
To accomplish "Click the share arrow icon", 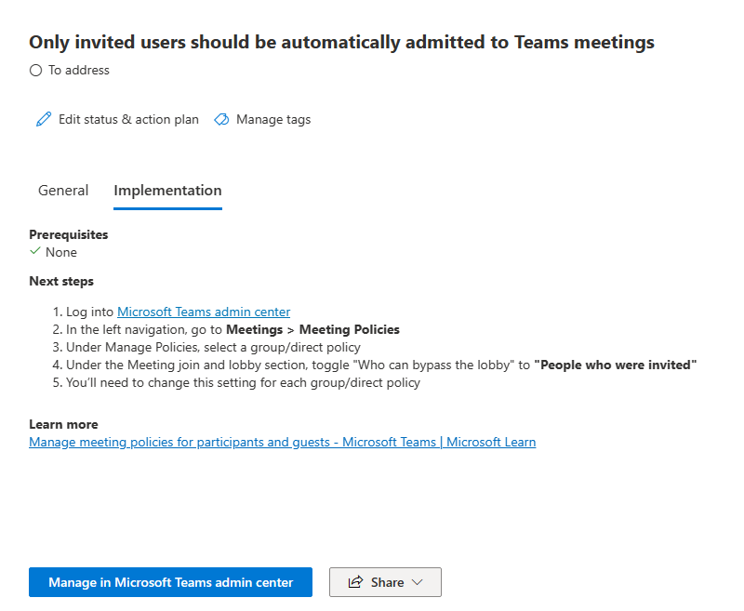I will 354,582.
